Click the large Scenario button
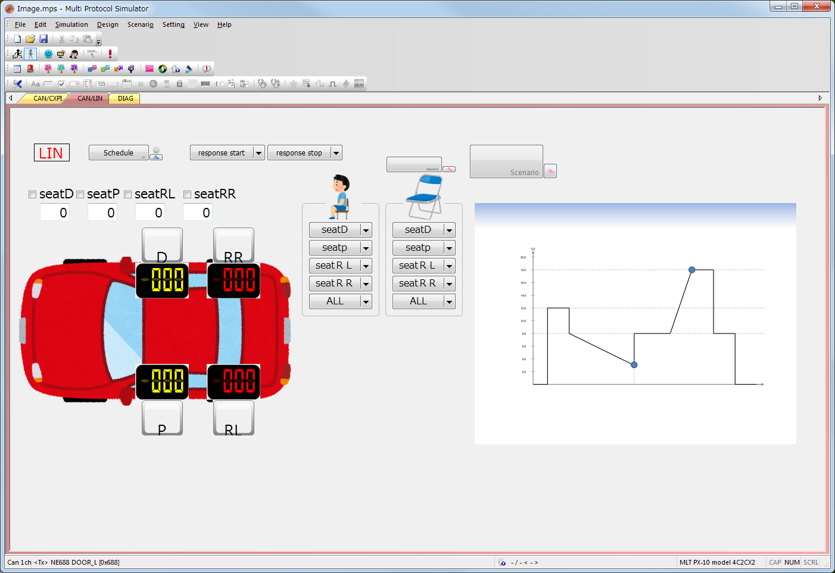The width and height of the screenshot is (835, 573). click(x=506, y=161)
